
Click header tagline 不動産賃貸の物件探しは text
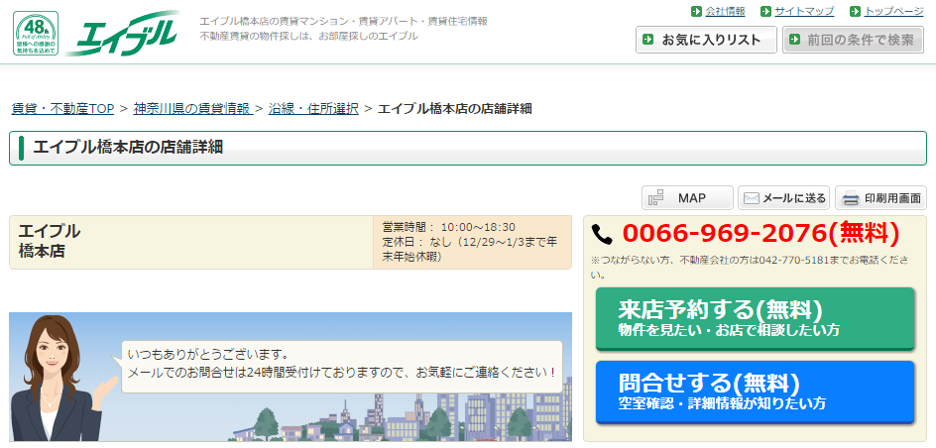click(308, 36)
